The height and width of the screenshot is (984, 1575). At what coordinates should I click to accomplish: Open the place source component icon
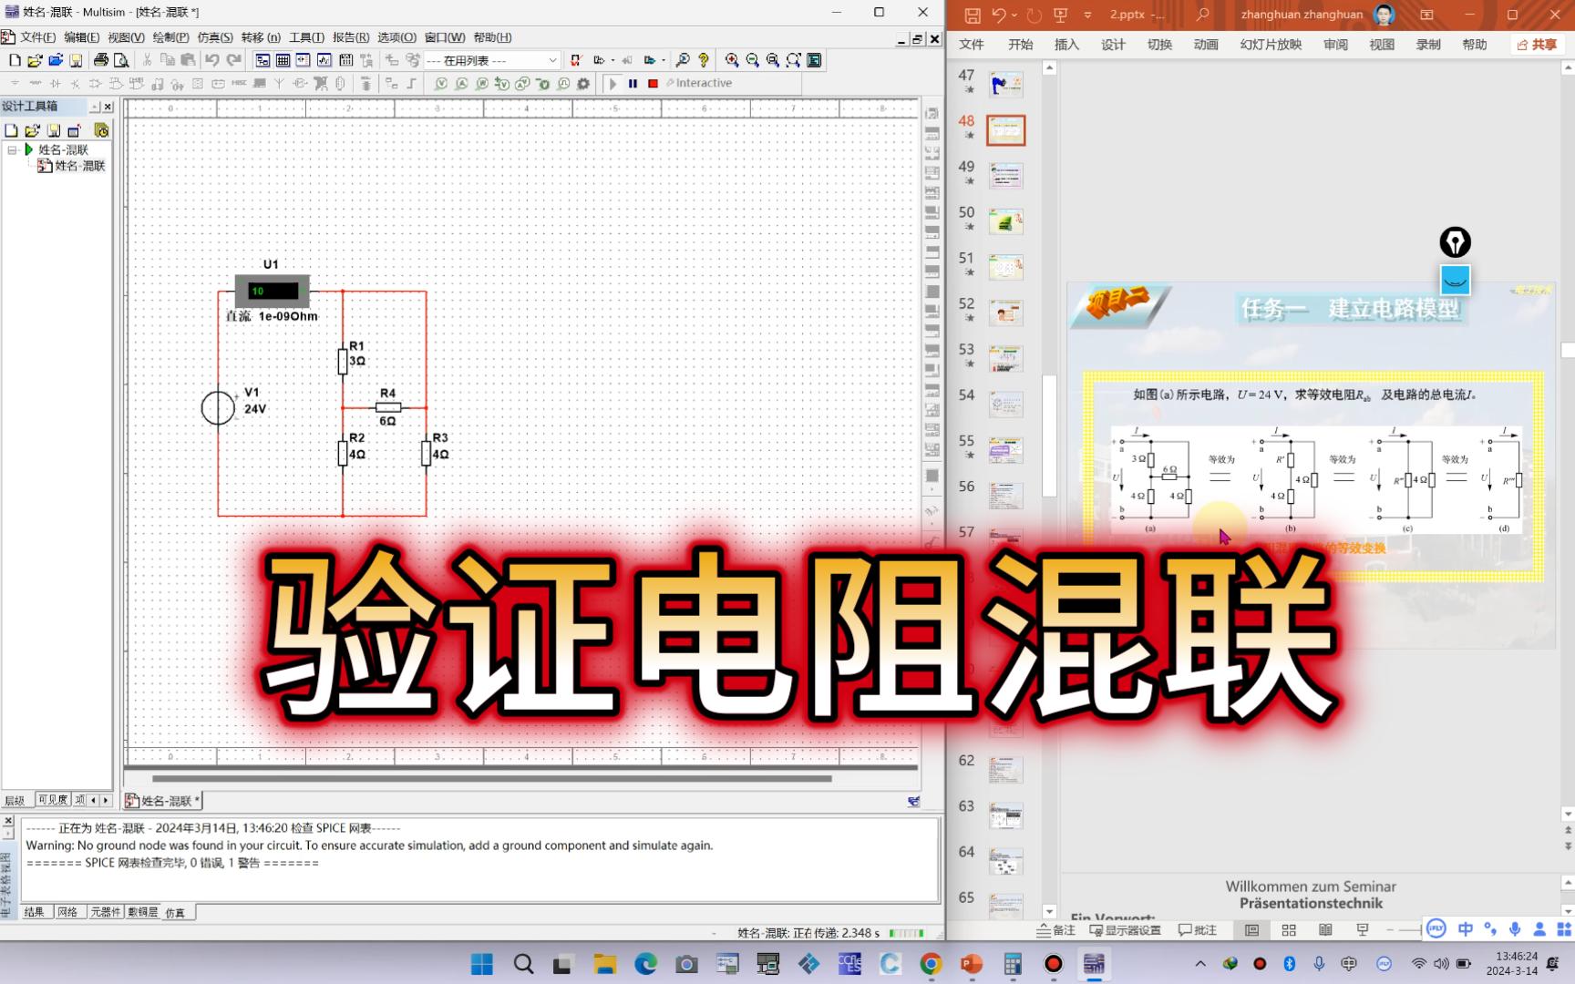pos(14,83)
